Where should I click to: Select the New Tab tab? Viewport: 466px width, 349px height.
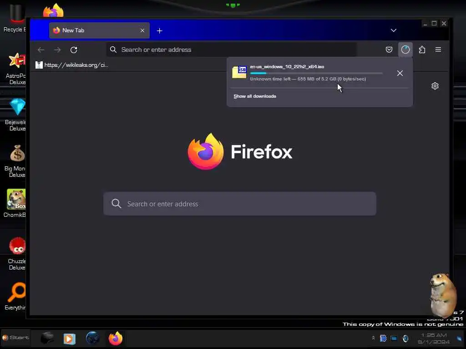pyautogui.click(x=99, y=30)
